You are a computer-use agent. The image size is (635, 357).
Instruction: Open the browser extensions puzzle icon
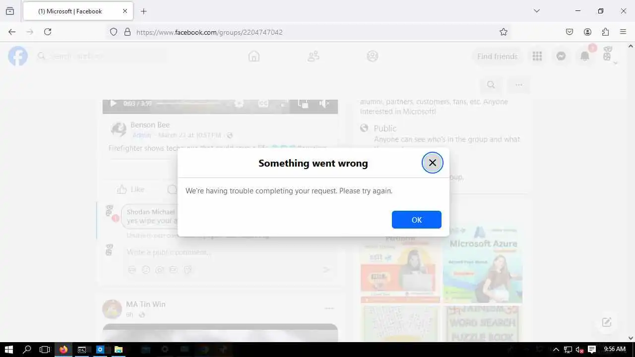[605, 32]
